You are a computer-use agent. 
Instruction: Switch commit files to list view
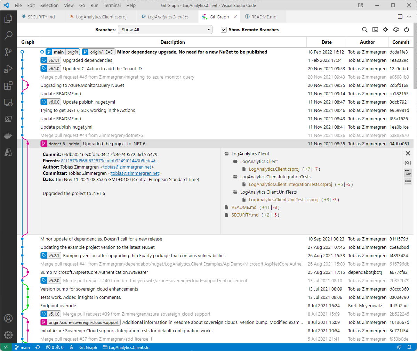(x=408, y=181)
